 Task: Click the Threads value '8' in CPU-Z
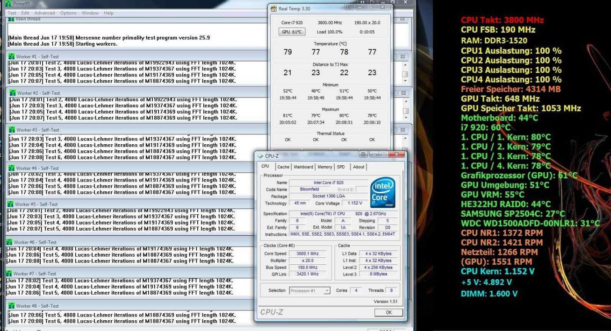[x=392, y=290]
